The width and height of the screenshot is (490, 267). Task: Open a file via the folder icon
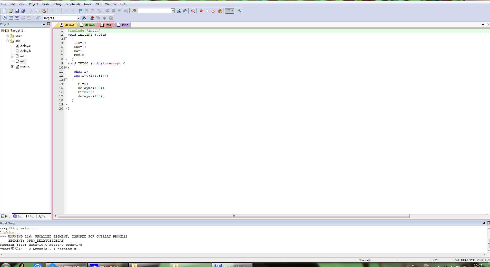tap(11, 11)
